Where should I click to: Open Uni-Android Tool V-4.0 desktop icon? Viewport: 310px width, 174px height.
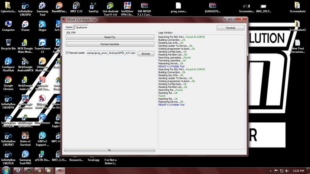(x=110, y=9)
